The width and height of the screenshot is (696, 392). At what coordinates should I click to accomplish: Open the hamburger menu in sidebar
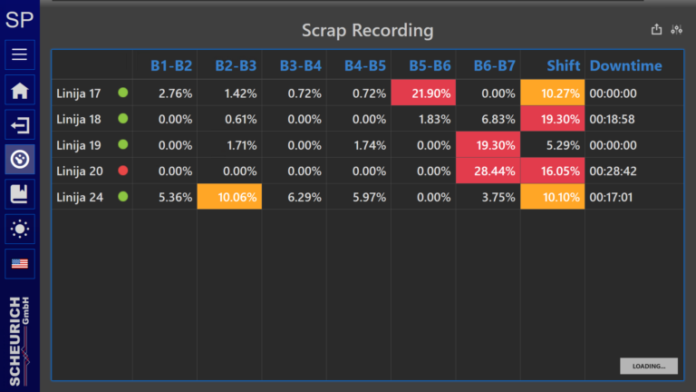(x=19, y=54)
